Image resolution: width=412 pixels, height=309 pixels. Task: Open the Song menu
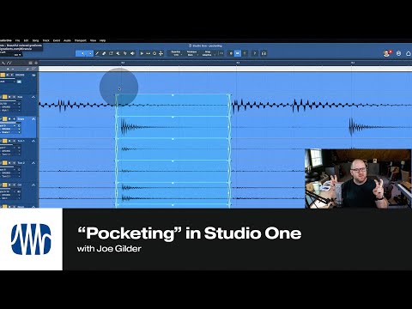pyautogui.click(x=35, y=40)
